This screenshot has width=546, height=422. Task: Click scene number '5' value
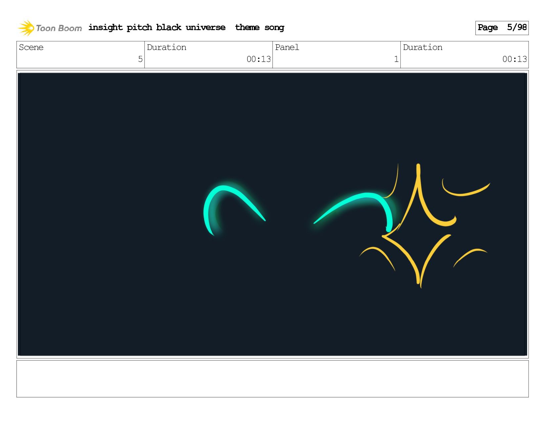(140, 59)
